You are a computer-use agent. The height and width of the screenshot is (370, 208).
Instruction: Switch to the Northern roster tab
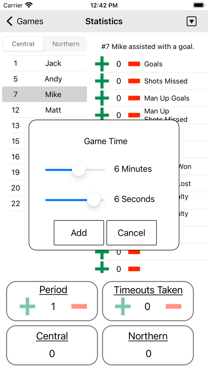66,44
